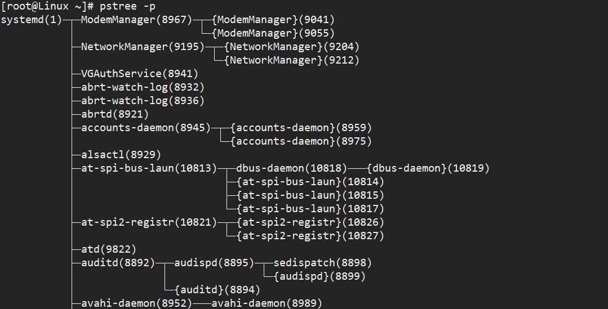Viewport: 608px width, 309px height.
Task: Select the {dbus-daemon}(10819) thread
Action: coord(428,168)
